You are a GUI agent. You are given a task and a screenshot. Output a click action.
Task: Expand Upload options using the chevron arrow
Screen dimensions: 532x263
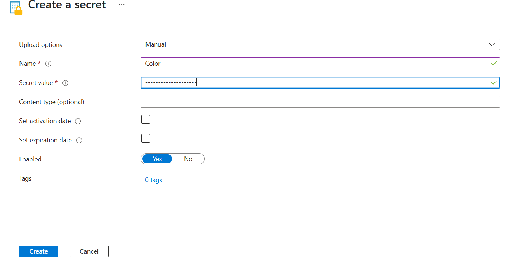point(492,44)
